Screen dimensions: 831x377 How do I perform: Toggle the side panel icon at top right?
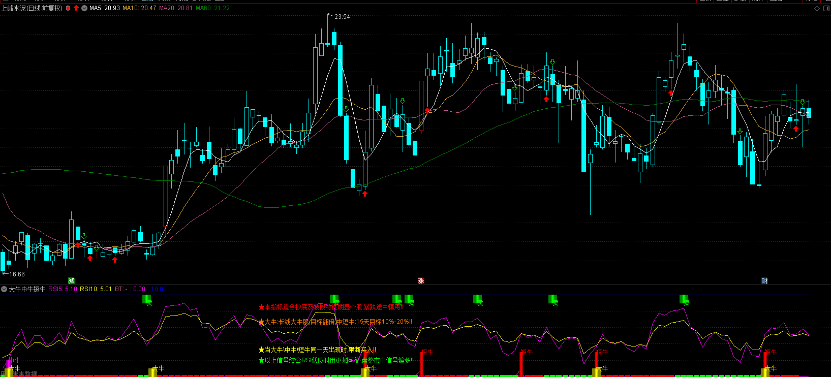826,9
